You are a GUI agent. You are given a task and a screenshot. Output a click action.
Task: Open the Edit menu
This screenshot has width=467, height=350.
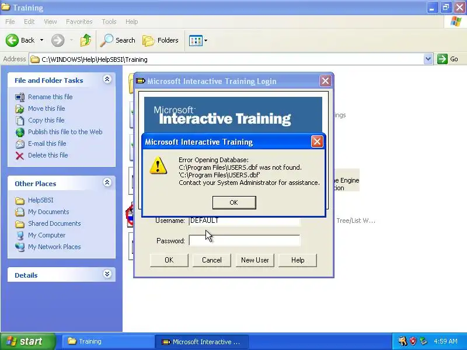tap(29, 22)
